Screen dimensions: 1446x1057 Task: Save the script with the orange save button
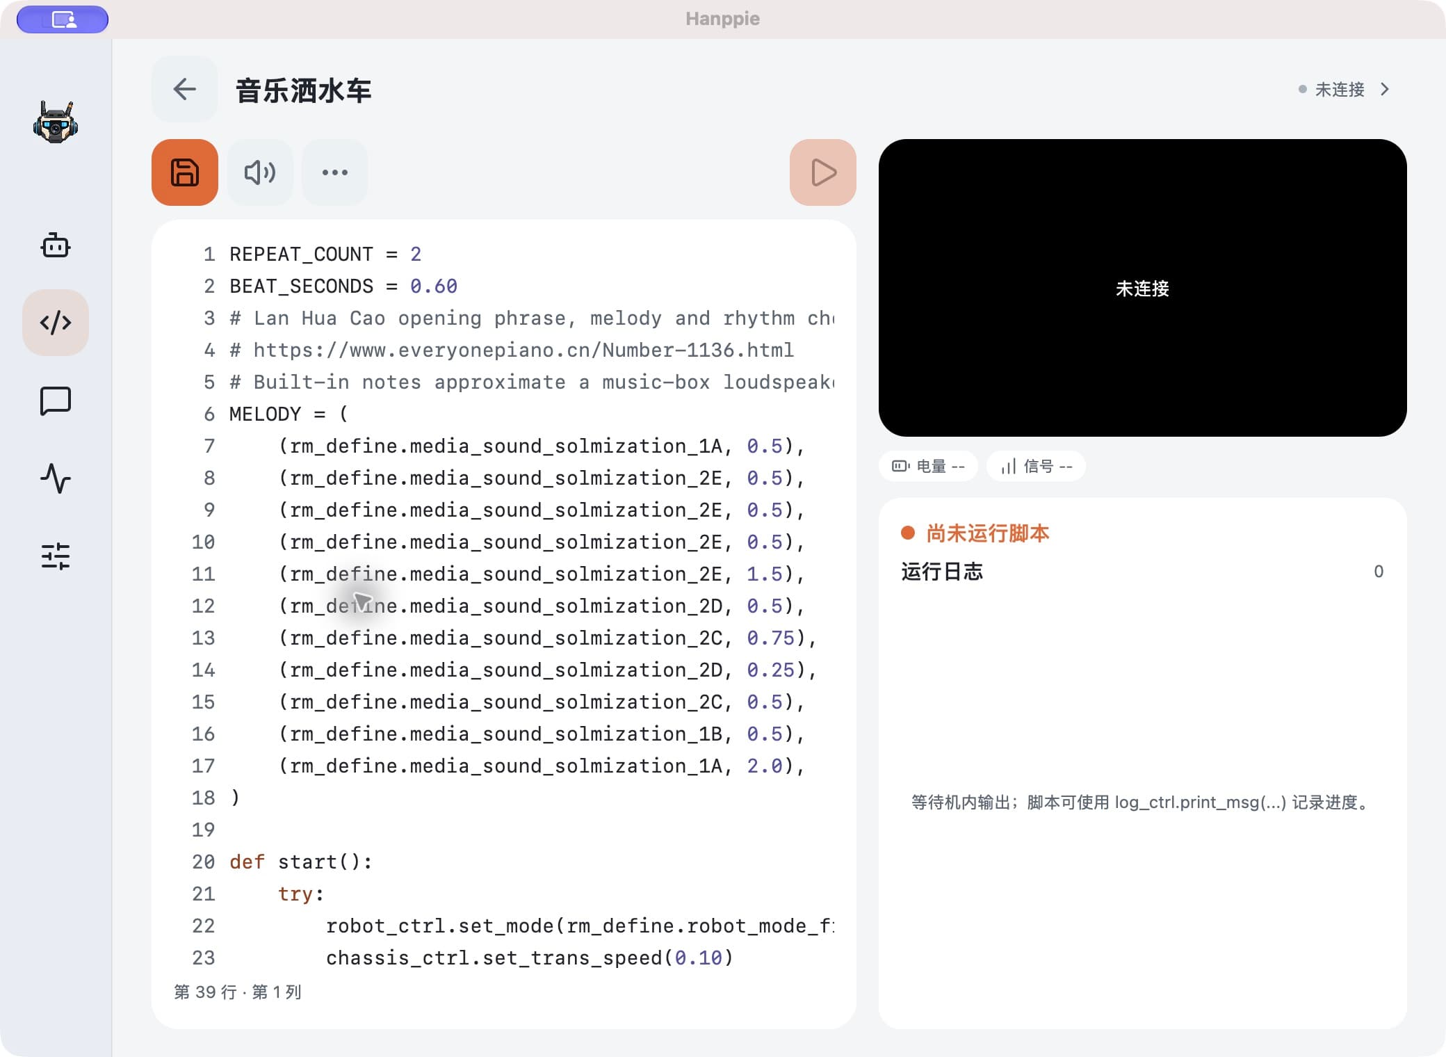[x=185, y=172]
